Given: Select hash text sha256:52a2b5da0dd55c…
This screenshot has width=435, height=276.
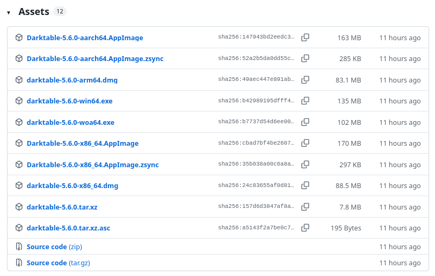Looking at the screenshot, I should pos(256,58).
